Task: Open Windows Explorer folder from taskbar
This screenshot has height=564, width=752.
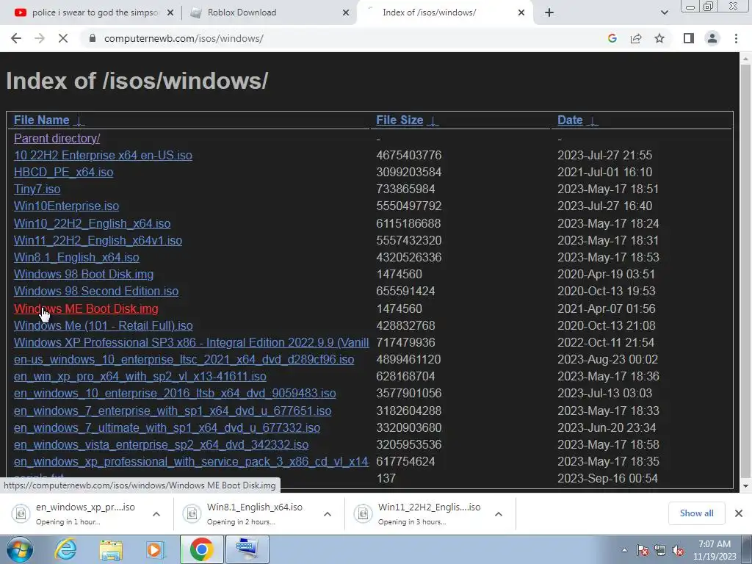Action: (111, 549)
